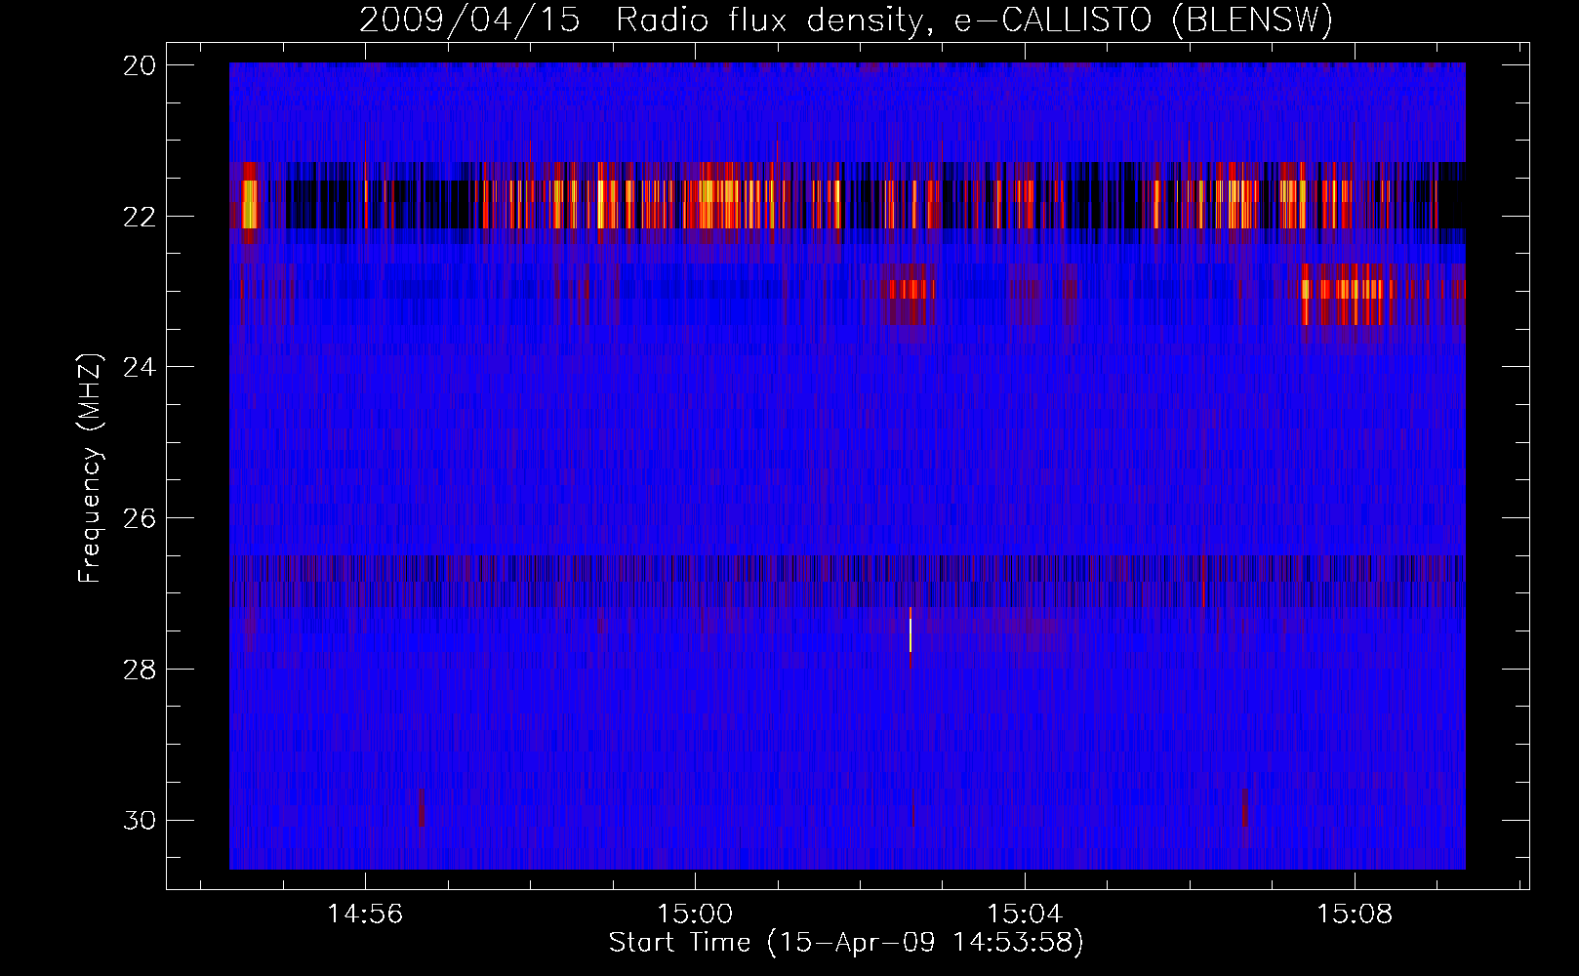Click the 15:08 time tick label

[x=1355, y=915]
